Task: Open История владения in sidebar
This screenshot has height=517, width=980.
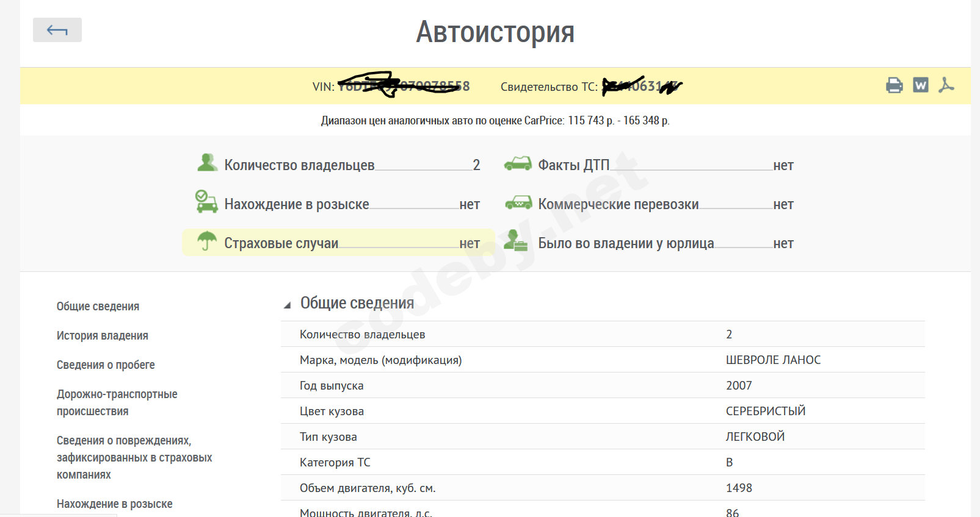Action: pos(103,336)
